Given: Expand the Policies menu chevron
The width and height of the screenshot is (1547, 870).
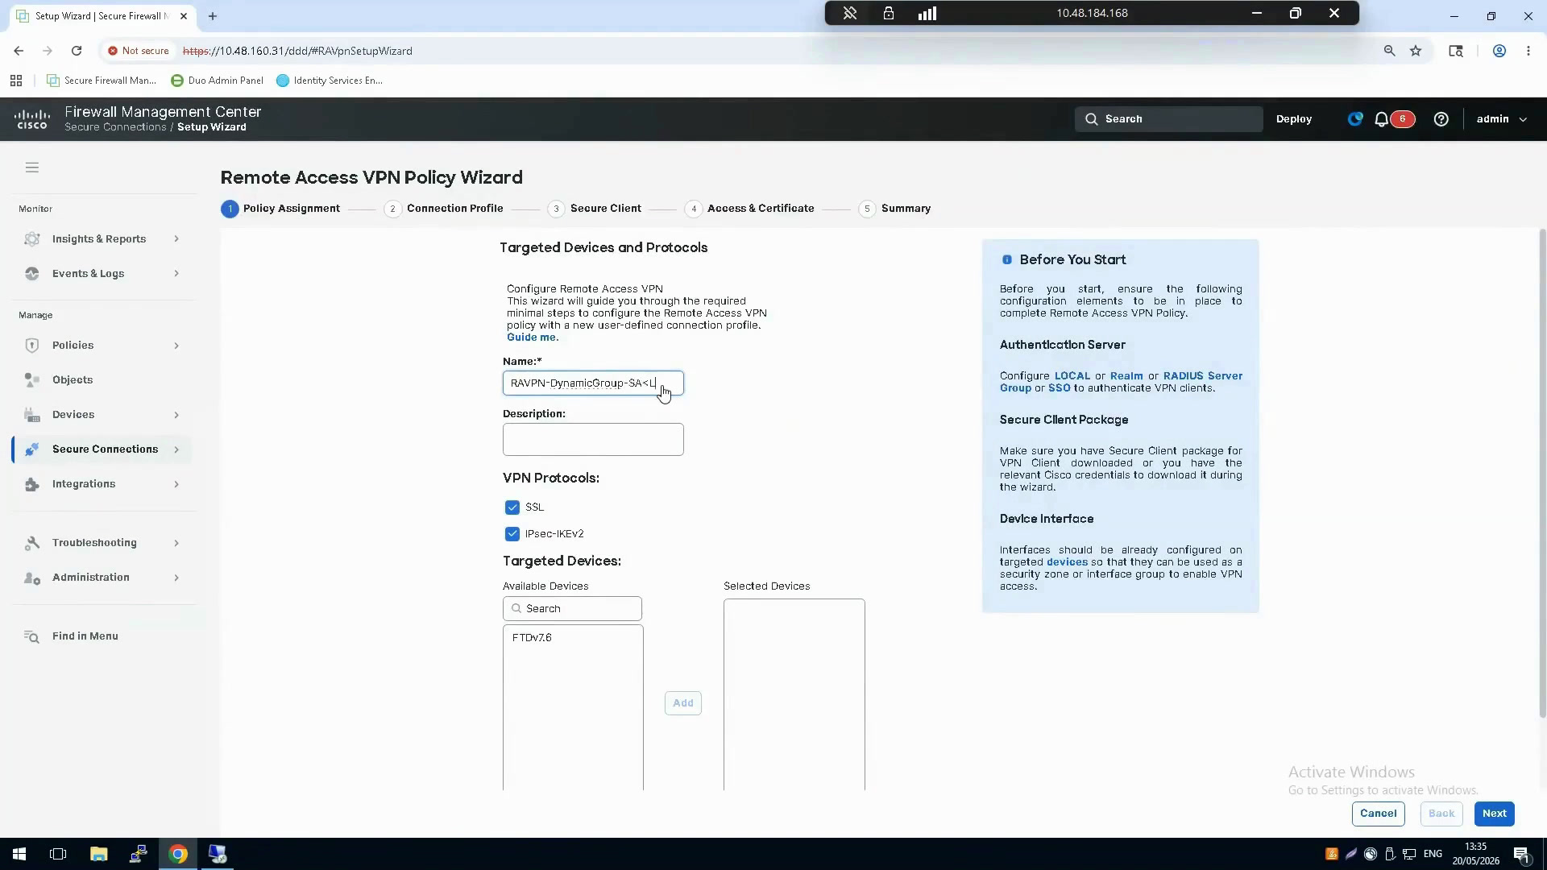Looking at the screenshot, I should pyautogui.click(x=176, y=346).
